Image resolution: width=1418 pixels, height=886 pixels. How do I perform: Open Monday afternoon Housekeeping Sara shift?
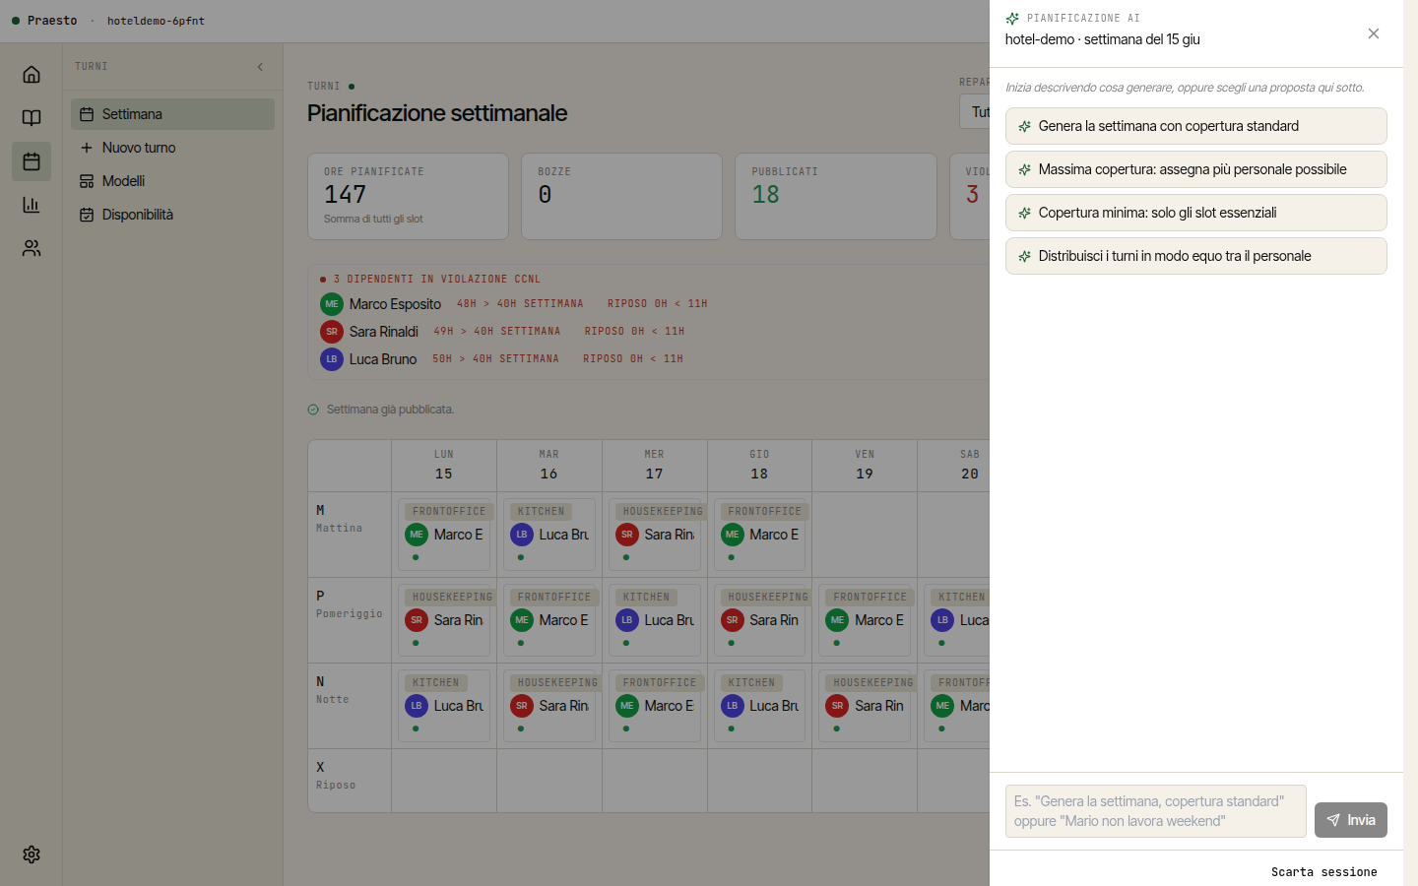[444, 620]
